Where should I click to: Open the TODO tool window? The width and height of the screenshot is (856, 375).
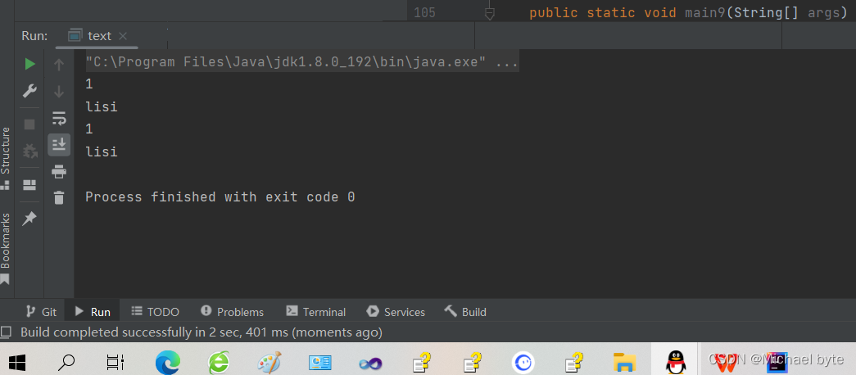[156, 312]
